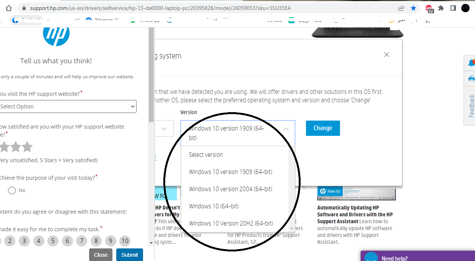
Task: Click the version list scrollbar down arrow
Action: pos(292,228)
